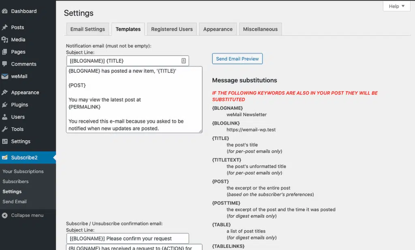Viewport: 415px width, 250px height.
Task: Open the Subscribers submenu link
Action: (16, 182)
